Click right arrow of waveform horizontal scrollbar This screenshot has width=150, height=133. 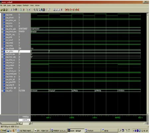pyautogui.click(x=145, y=123)
